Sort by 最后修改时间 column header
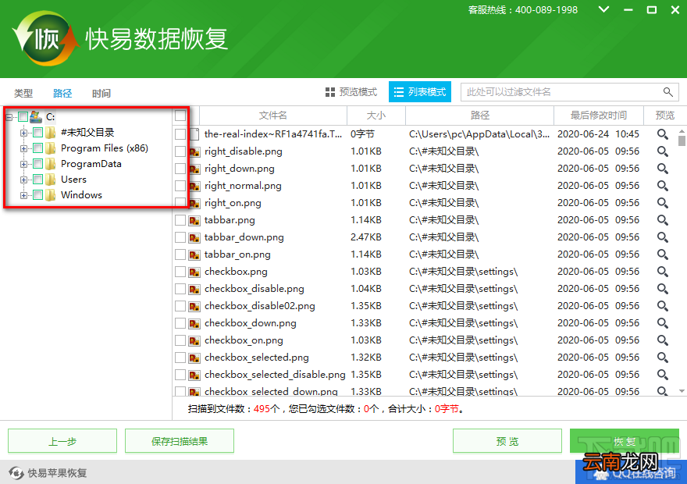 click(x=599, y=116)
